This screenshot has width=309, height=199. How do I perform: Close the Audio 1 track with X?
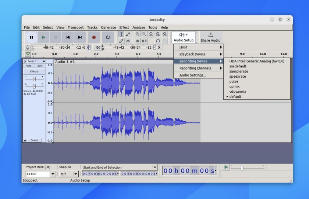(x=25, y=62)
